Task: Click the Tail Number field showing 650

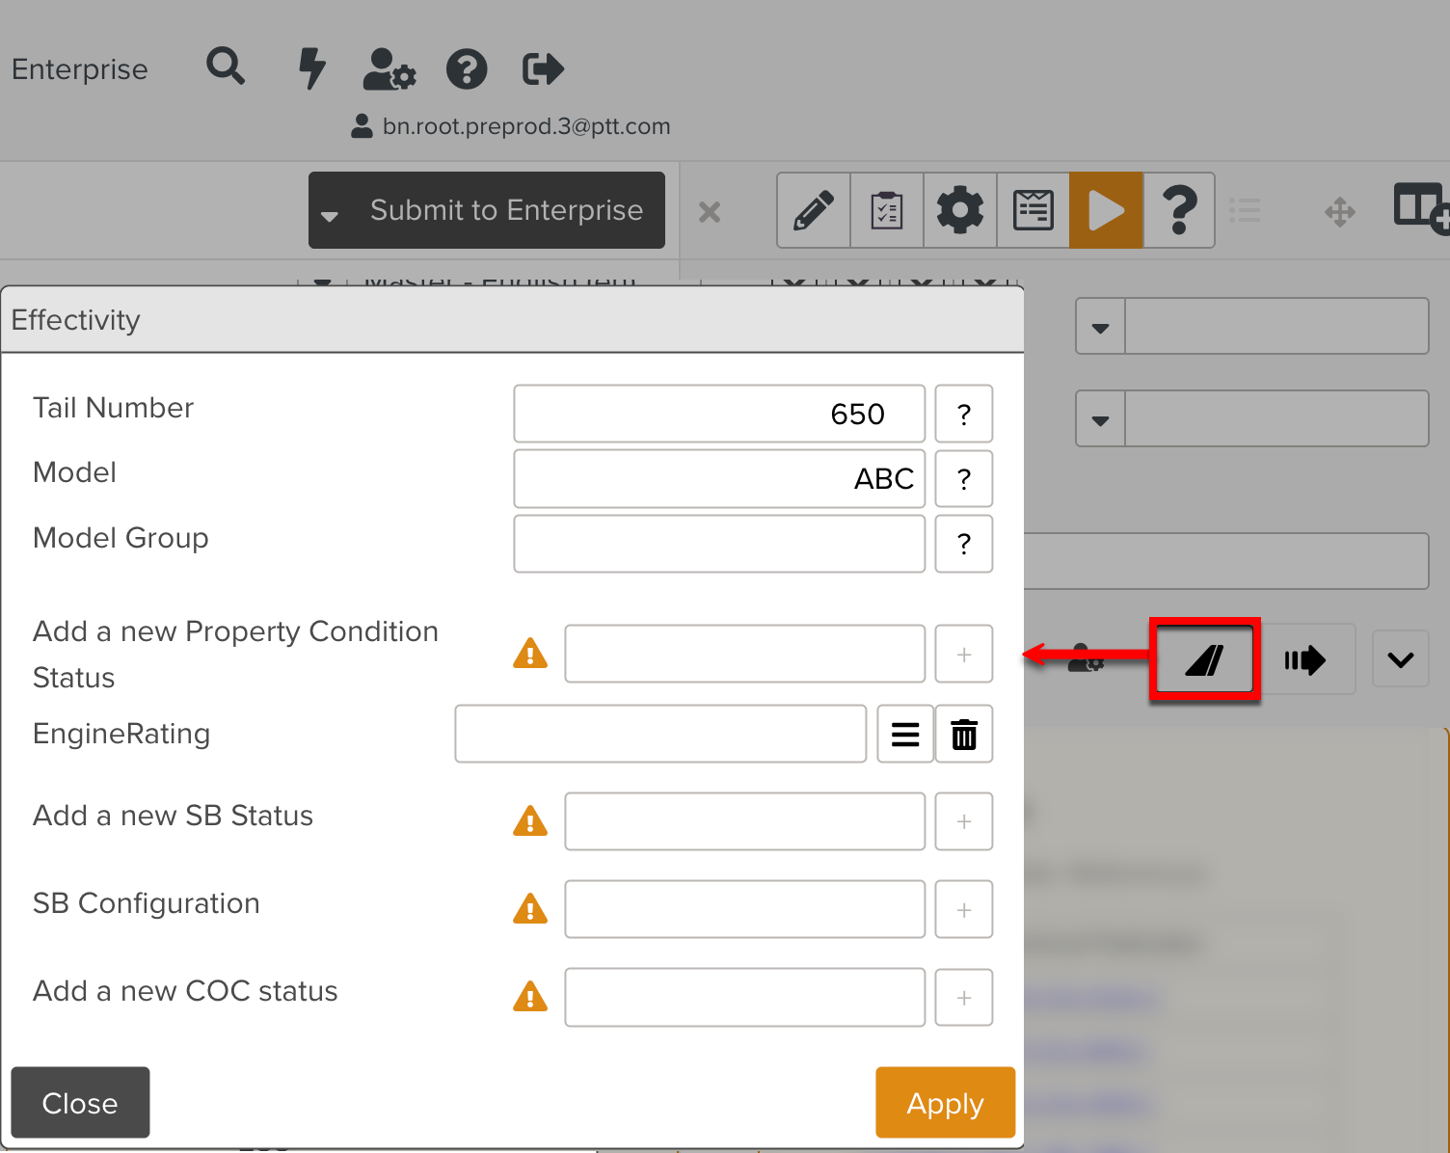Action: [x=719, y=415]
